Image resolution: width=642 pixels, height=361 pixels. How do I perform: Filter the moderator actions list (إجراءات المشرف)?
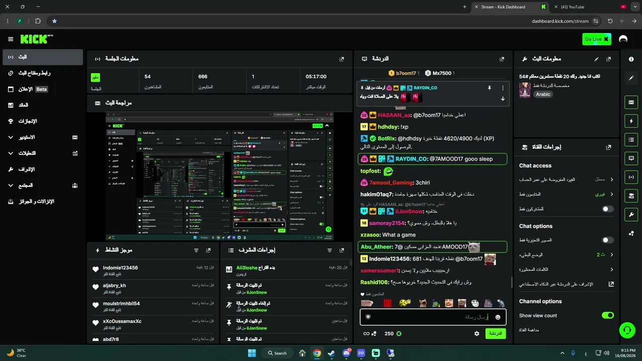tap(330, 250)
